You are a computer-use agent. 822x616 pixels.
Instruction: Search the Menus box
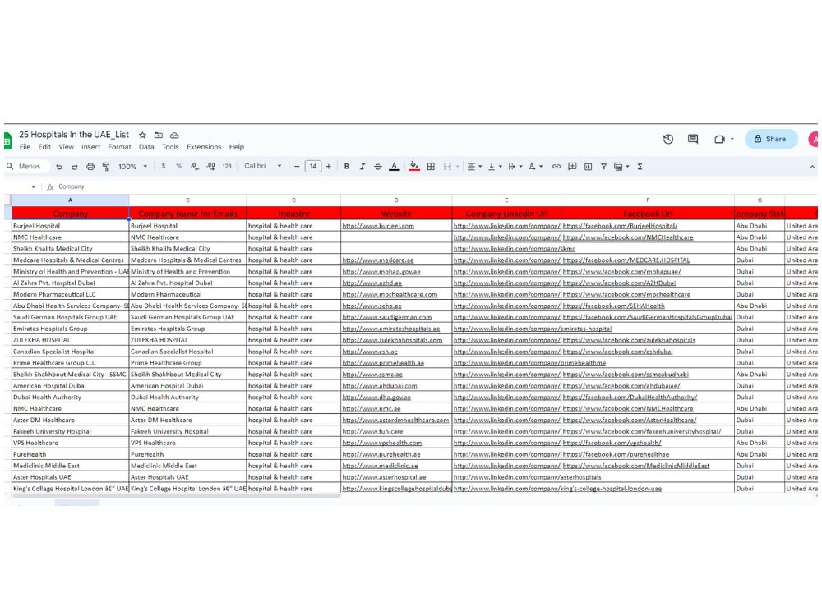pyautogui.click(x=27, y=167)
